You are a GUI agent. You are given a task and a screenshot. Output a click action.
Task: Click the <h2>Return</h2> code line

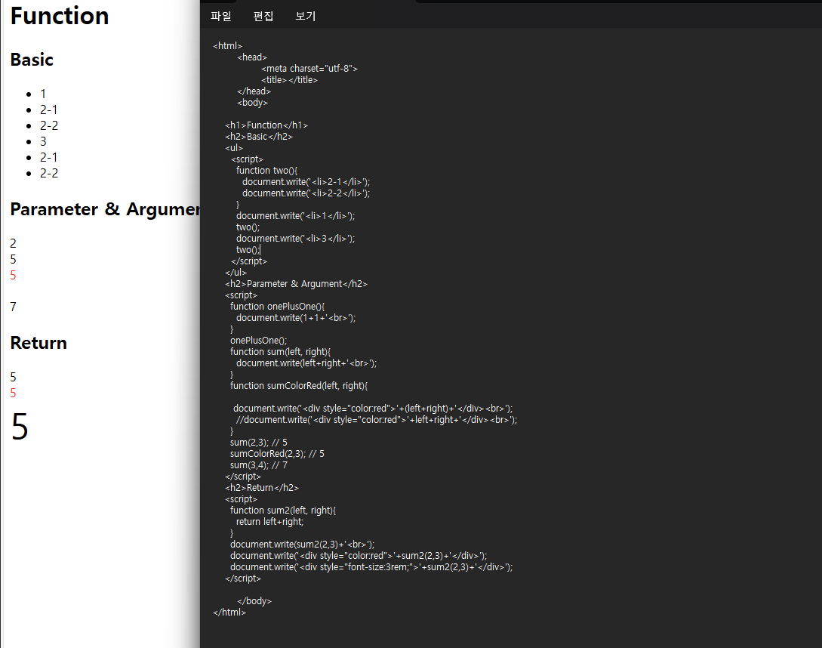262,488
